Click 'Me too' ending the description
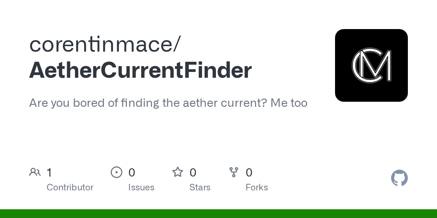 coord(289,103)
